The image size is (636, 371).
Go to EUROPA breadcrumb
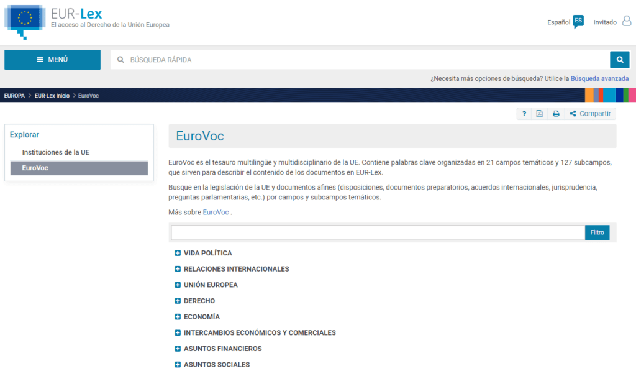tap(14, 96)
